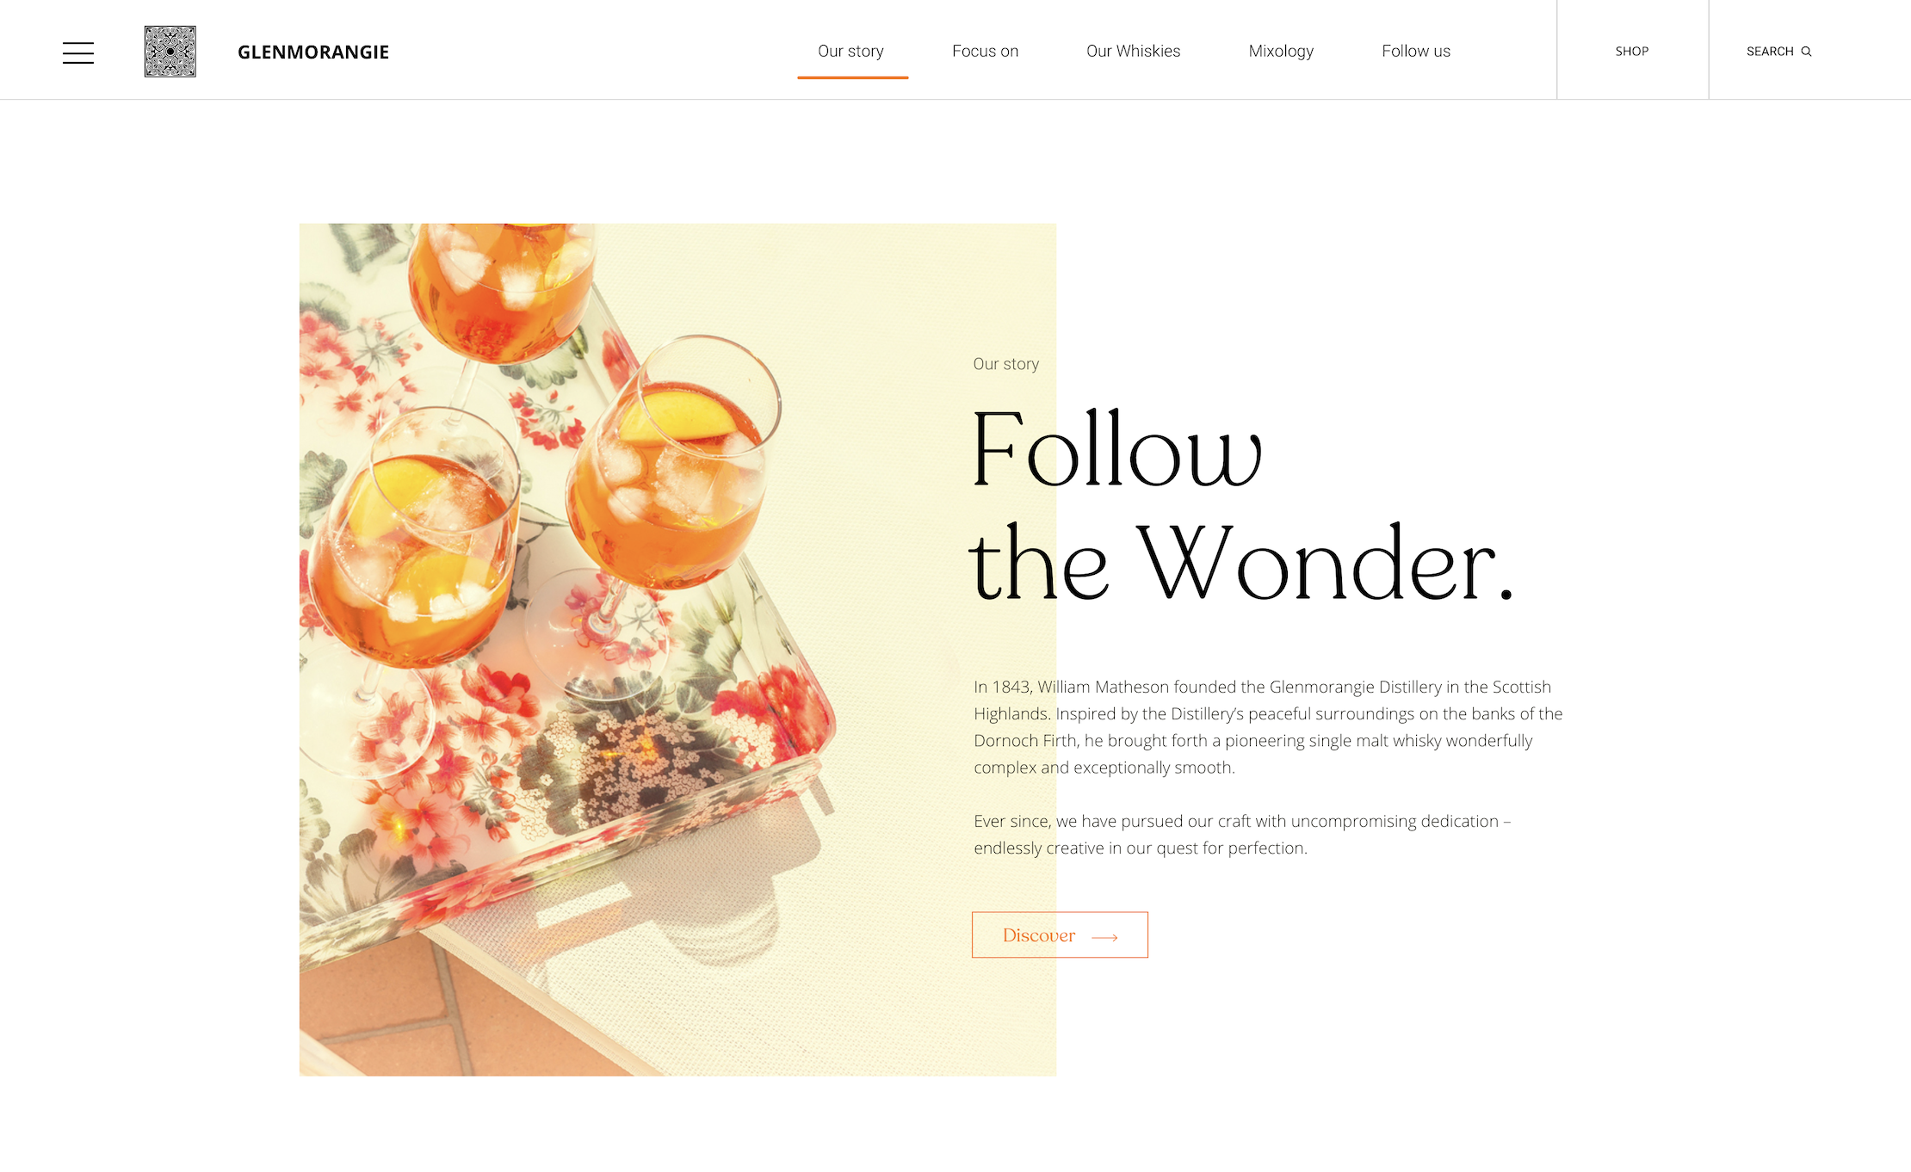Click the search magnifier icon
The width and height of the screenshot is (1911, 1172).
[x=1807, y=52]
